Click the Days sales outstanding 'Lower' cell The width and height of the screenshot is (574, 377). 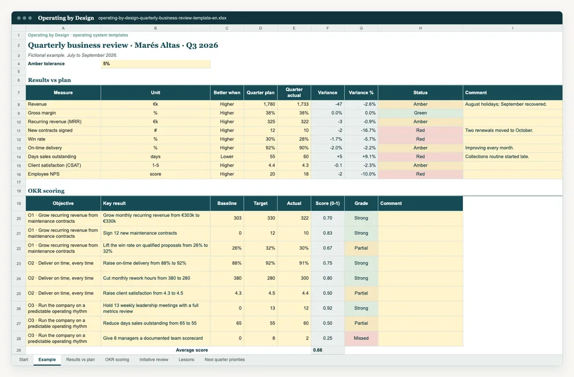(227, 157)
